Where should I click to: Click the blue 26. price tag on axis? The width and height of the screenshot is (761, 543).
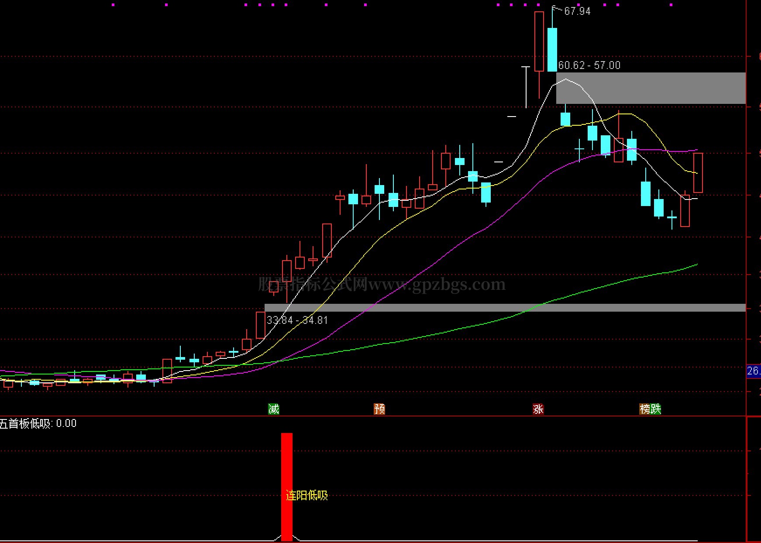(x=754, y=371)
